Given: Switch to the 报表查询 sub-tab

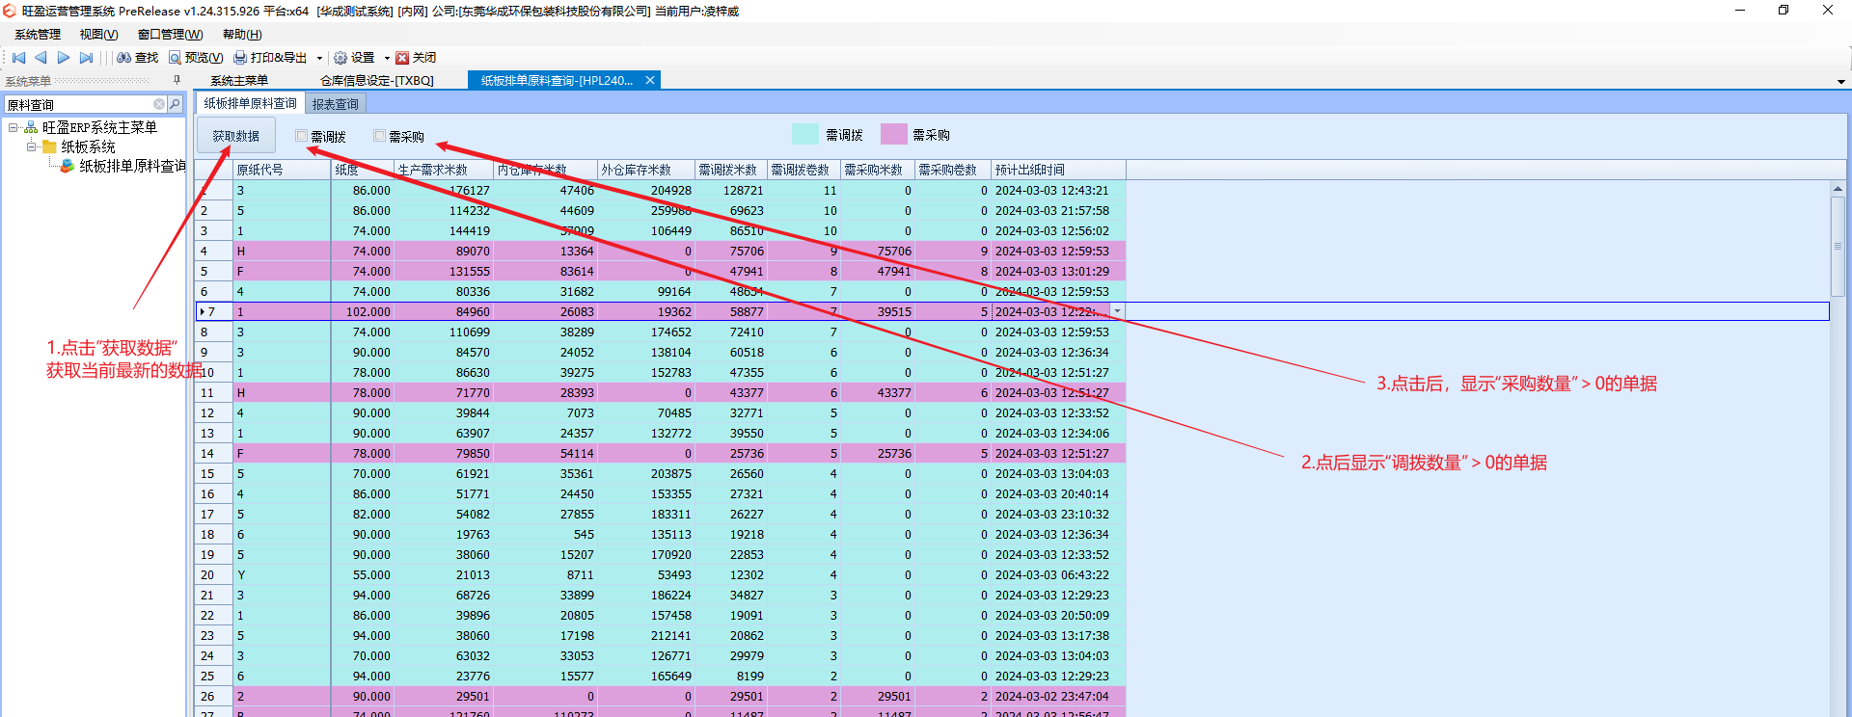Looking at the screenshot, I should 336,104.
